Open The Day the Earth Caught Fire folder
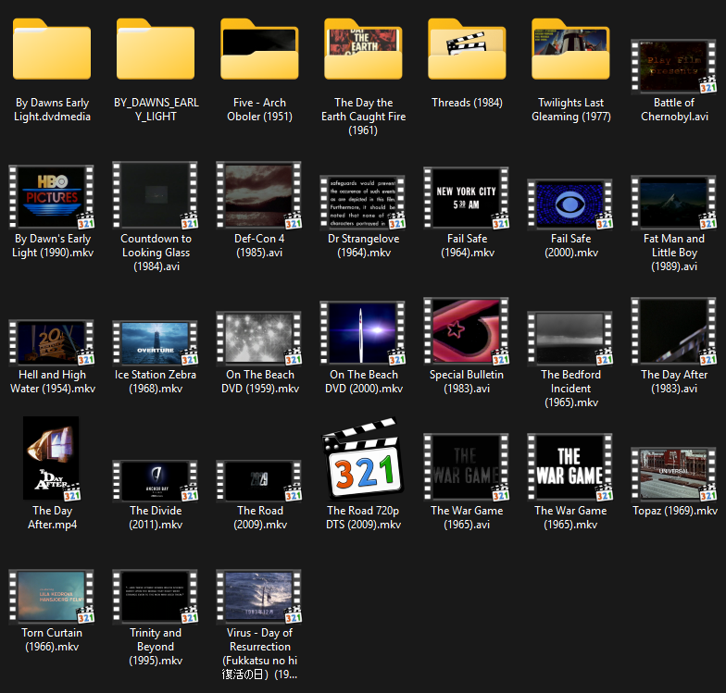The image size is (726, 693). [x=363, y=49]
